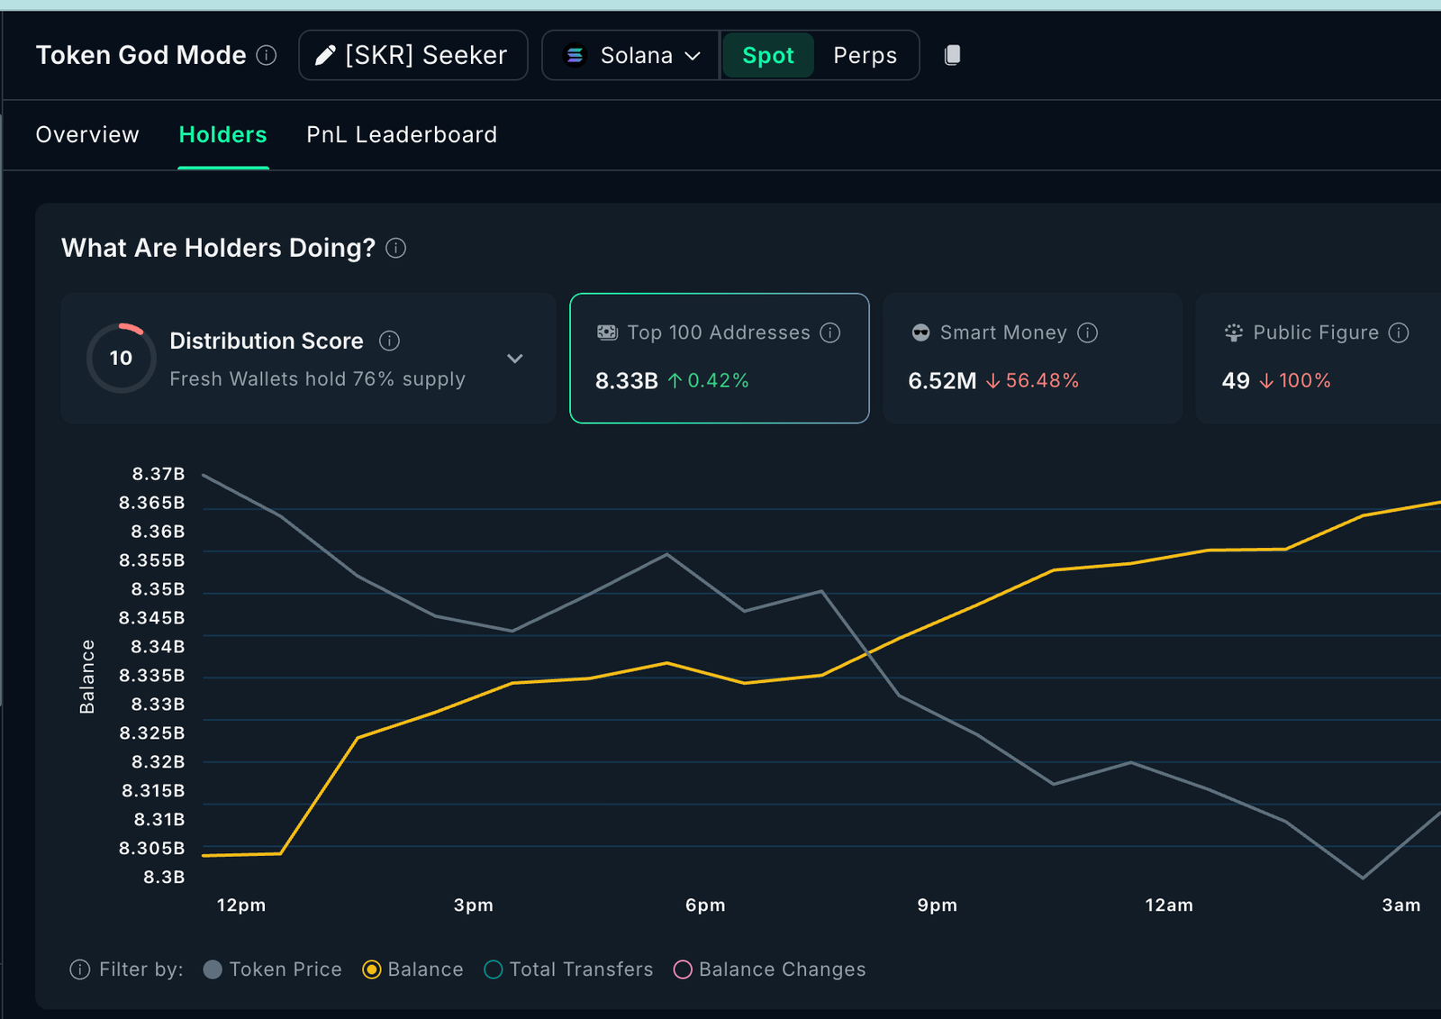Image resolution: width=1441 pixels, height=1019 pixels.
Task: Click the copy icon in the top bar
Action: [x=952, y=55]
